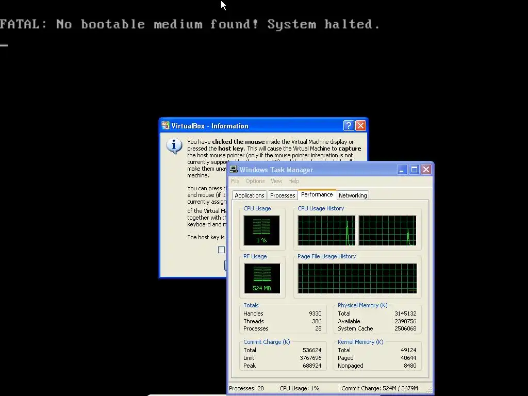Viewport: 528px width, 396px height.
Task: Click Physical Memory Available value 2390756
Action: point(405,321)
